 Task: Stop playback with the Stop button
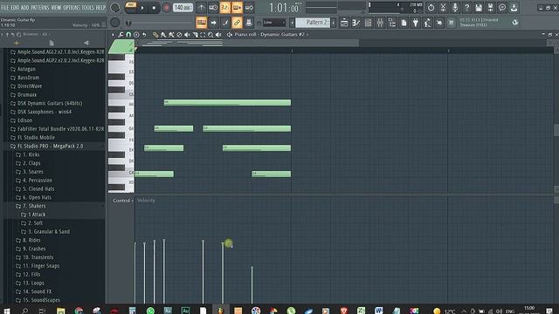click(x=154, y=8)
